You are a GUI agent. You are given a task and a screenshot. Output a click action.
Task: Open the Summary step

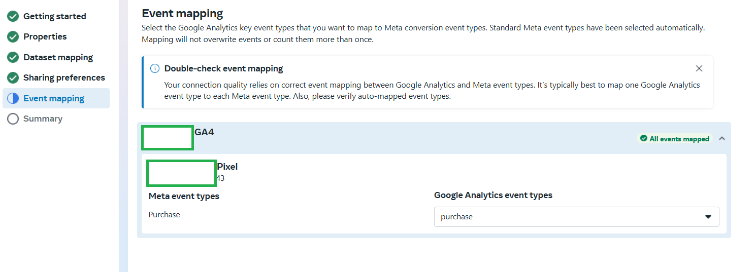43,119
